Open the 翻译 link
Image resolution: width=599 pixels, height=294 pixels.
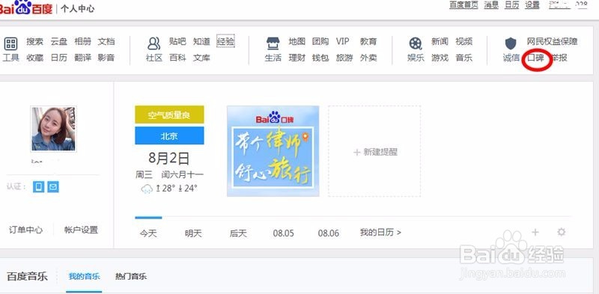point(82,58)
